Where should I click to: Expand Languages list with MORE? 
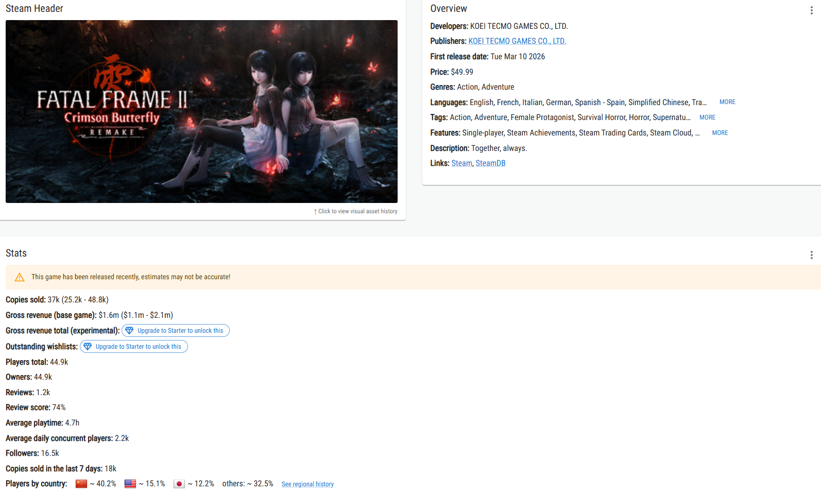coord(727,102)
